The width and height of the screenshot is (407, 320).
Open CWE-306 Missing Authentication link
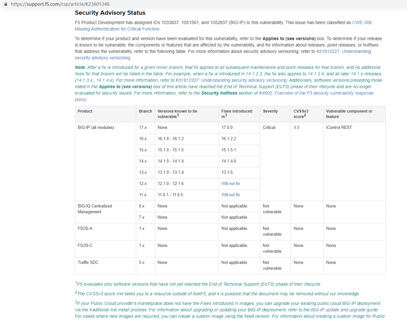pyautogui.click(x=224, y=26)
